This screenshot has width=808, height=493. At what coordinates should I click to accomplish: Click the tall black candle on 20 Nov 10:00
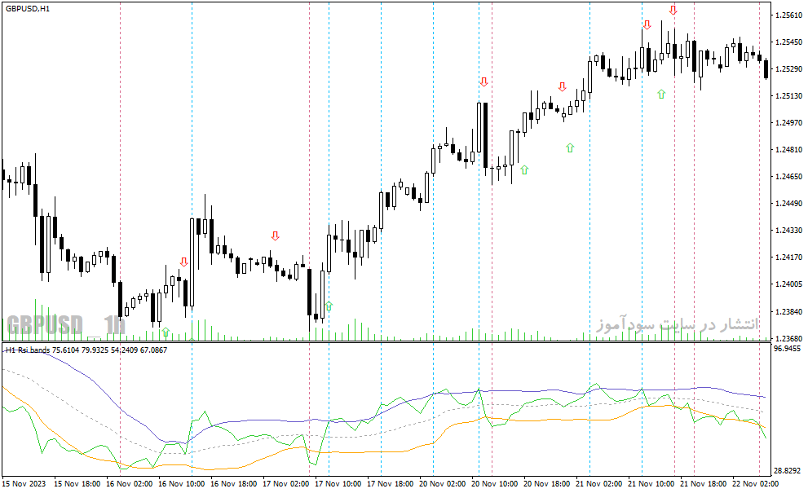[x=485, y=135]
